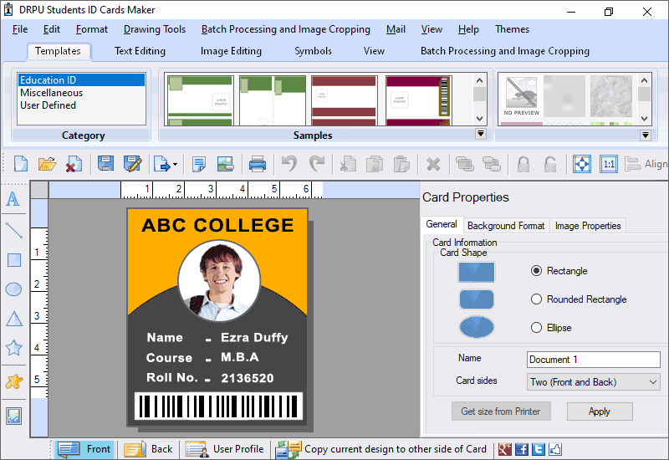Click the Document 1 name field

594,360
